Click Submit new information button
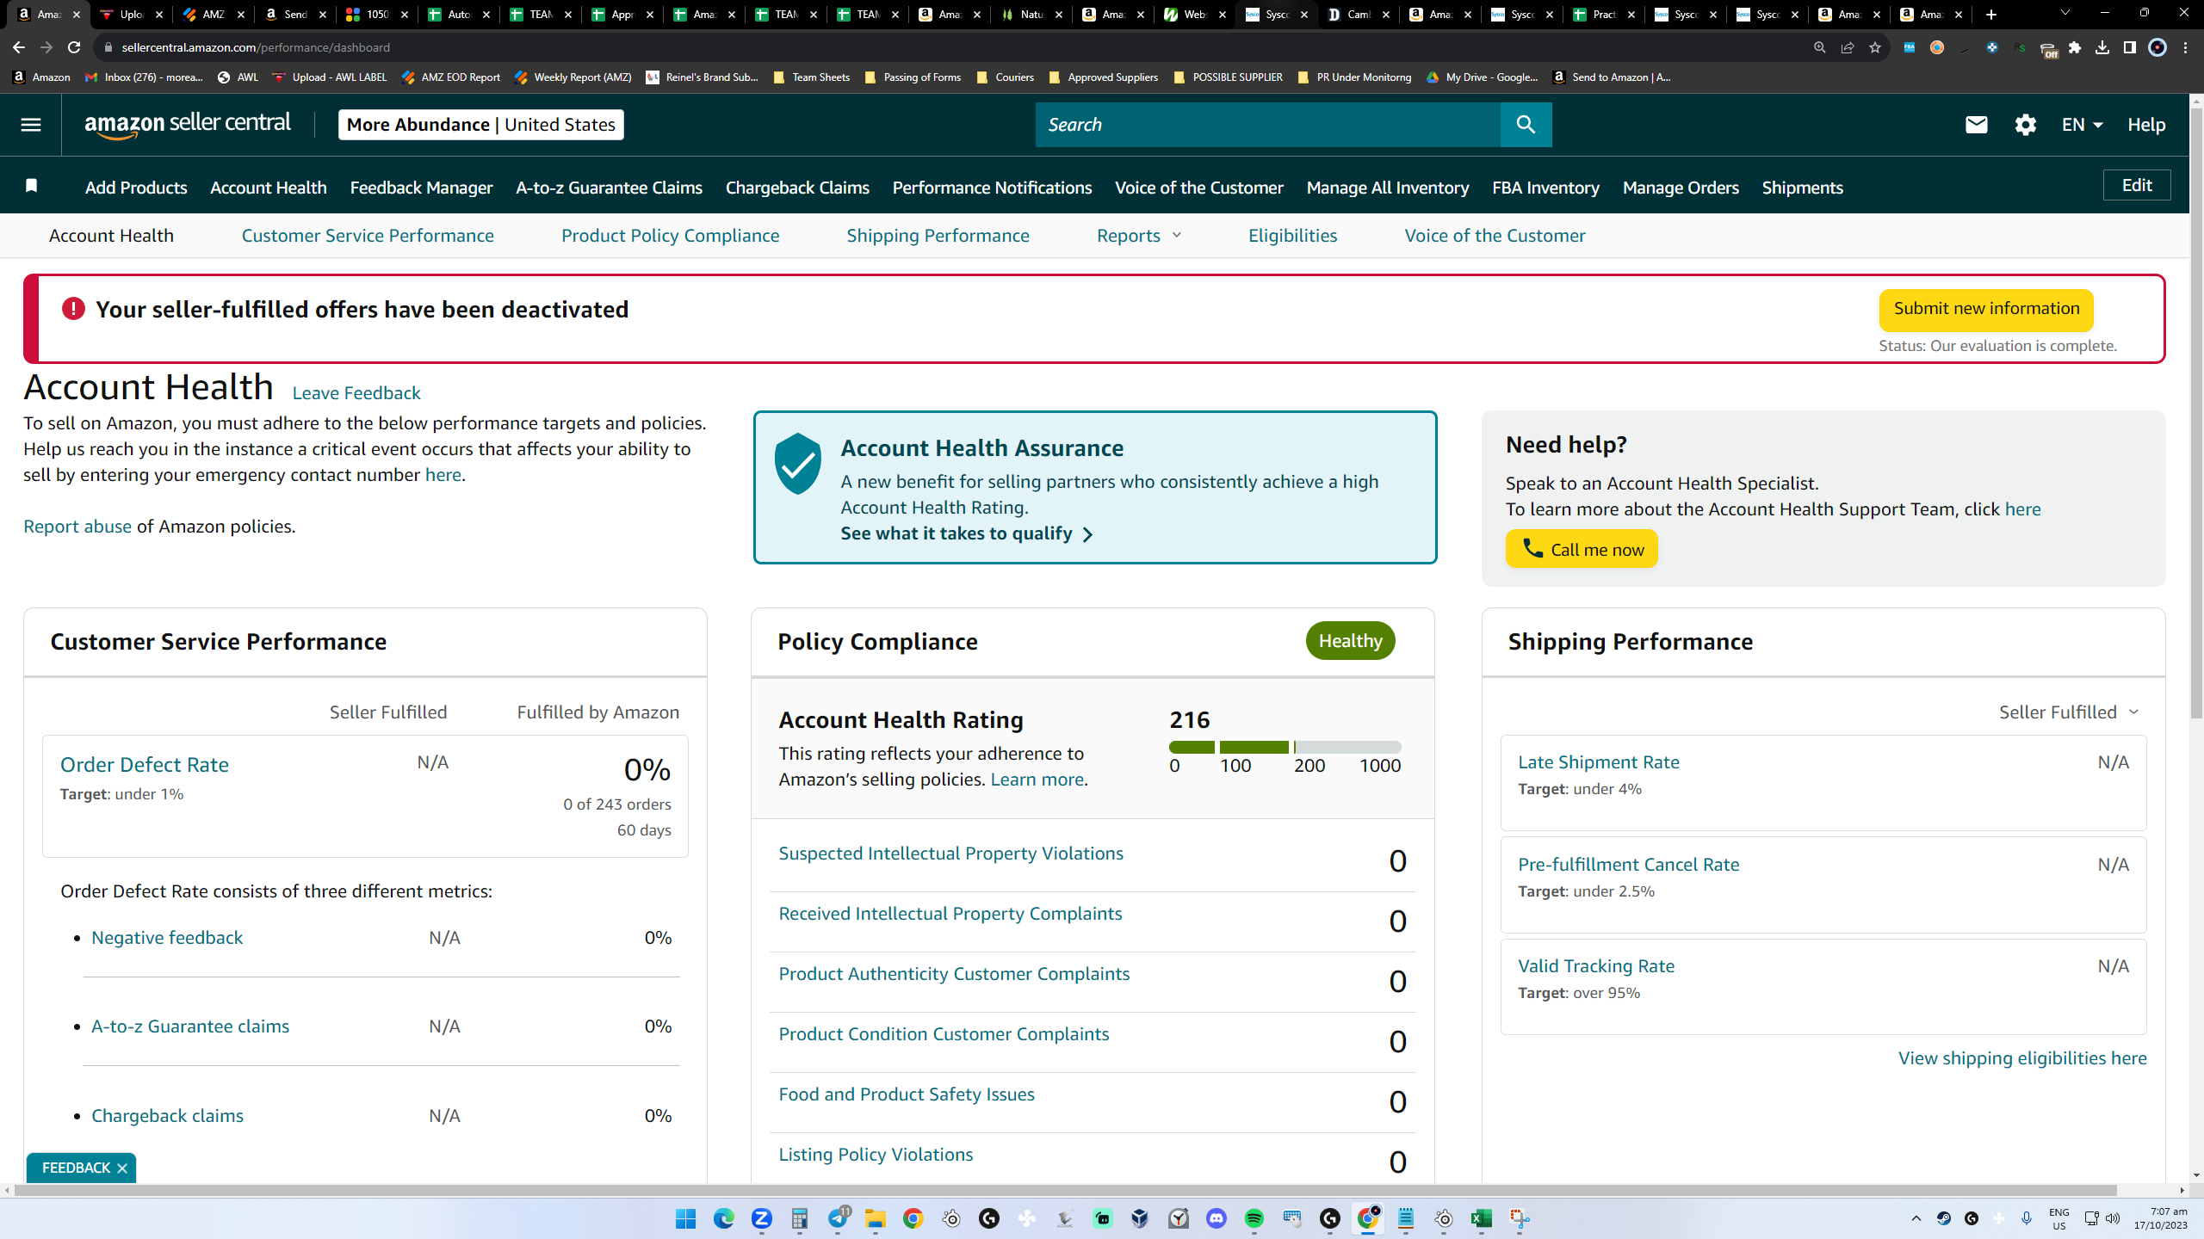 pyautogui.click(x=1986, y=310)
